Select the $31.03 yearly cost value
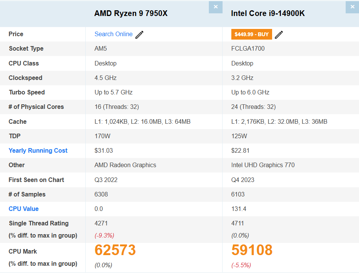Image resolution: width=359 pixels, height=273 pixels. pos(104,150)
